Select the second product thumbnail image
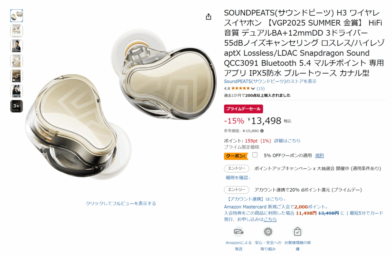The width and height of the screenshot is (392, 256). pos(16,31)
